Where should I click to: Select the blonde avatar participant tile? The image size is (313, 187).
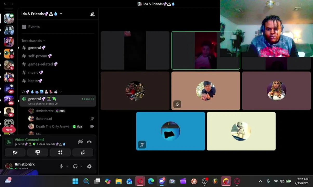click(x=276, y=91)
